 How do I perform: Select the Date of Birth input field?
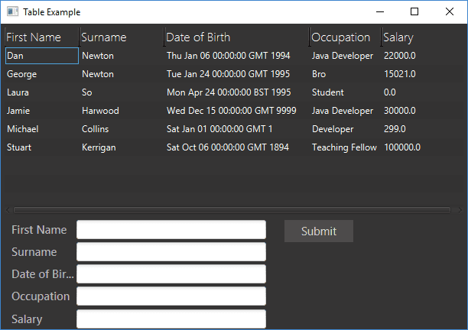coord(171,274)
